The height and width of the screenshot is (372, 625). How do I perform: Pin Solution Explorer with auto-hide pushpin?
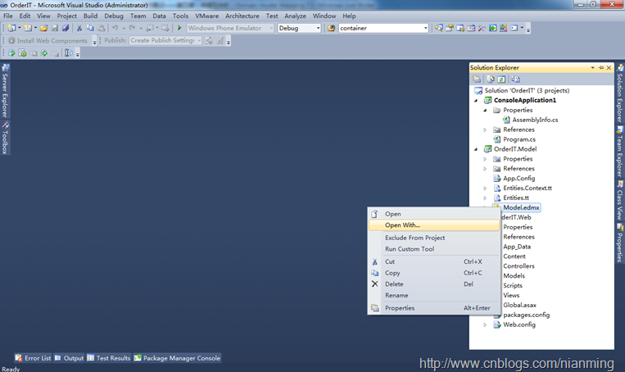601,68
